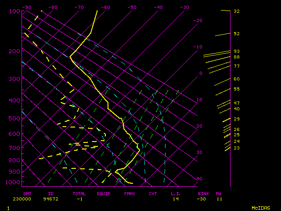Click the 93 wind speed label
Image resolution: width=281 pixels, height=211 pixels.
(x=237, y=51)
